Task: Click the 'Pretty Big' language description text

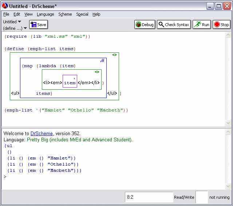Action: (79, 140)
